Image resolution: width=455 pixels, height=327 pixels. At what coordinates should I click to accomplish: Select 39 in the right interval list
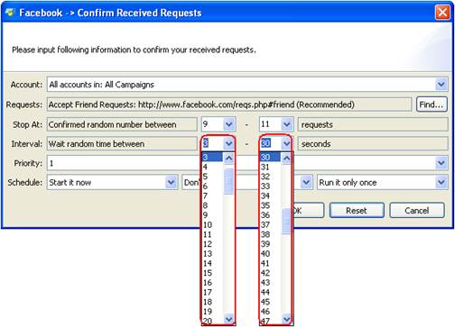point(270,244)
